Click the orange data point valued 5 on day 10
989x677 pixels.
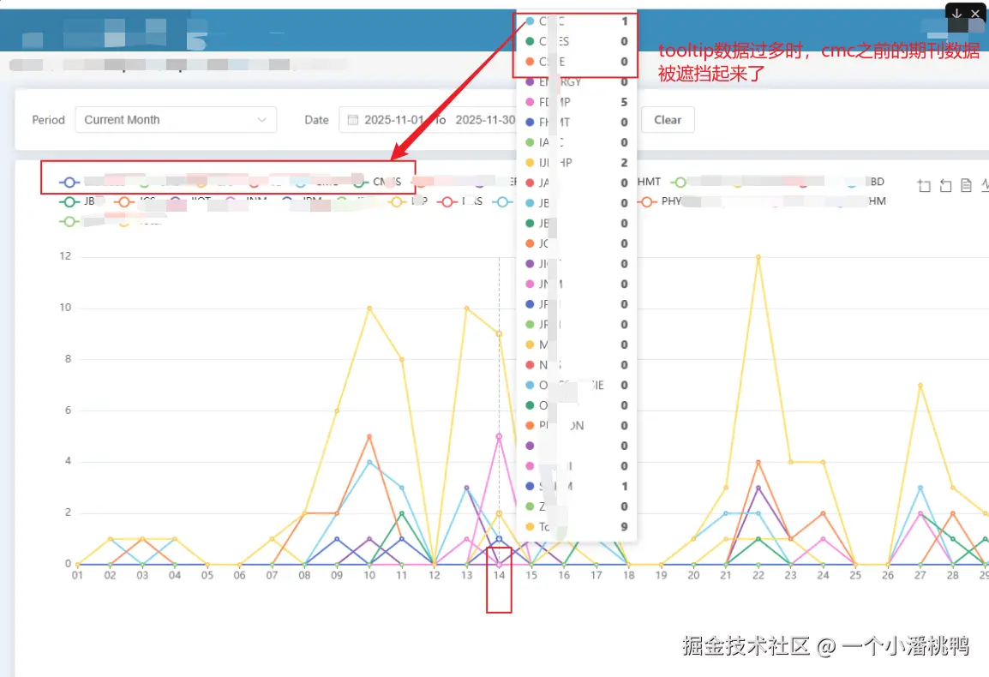[369, 436]
